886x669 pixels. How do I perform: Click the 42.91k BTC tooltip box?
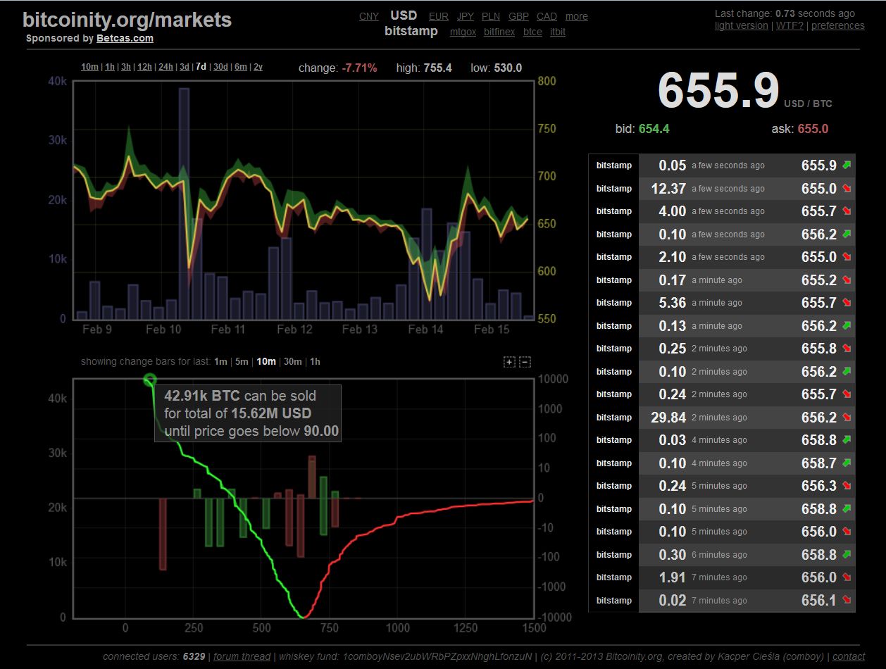point(248,413)
